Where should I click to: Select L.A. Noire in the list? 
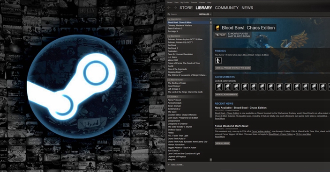pyautogui.click(x=172, y=57)
